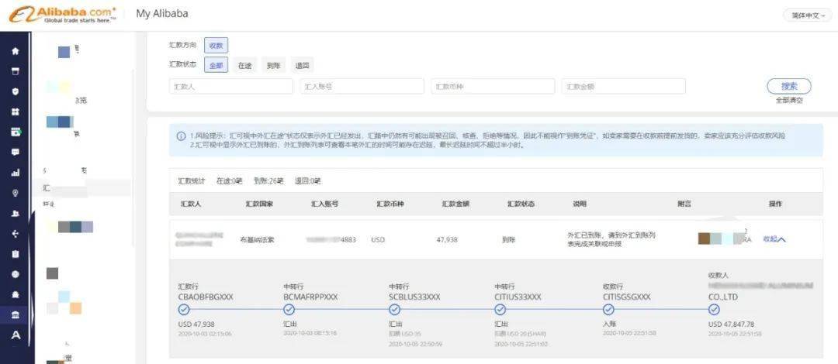Open the four-square grid icon in sidebar
Image resolution: width=838 pixels, height=364 pixels.
click(15, 112)
